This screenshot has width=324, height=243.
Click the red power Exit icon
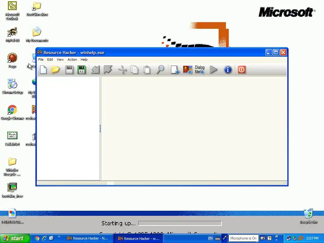click(x=241, y=70)
